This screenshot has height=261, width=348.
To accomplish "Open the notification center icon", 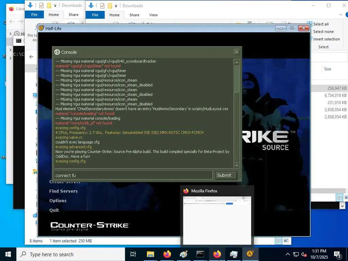I will [x=337, y=255].
